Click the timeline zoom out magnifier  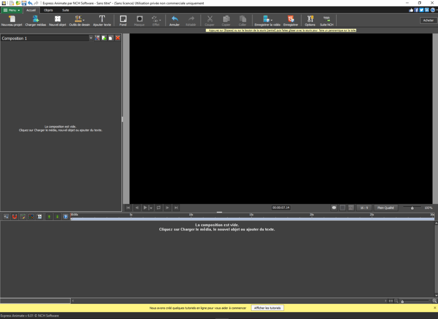[396, 301]
